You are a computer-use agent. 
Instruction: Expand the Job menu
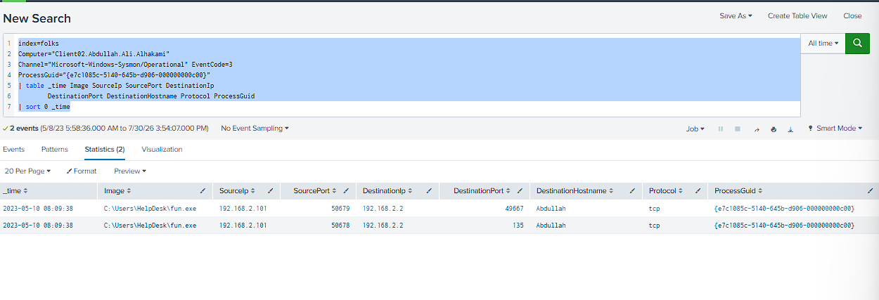point(695,129)
